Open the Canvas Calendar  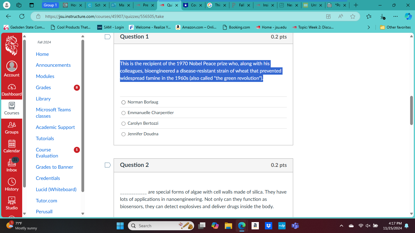[x=12, y=146]
